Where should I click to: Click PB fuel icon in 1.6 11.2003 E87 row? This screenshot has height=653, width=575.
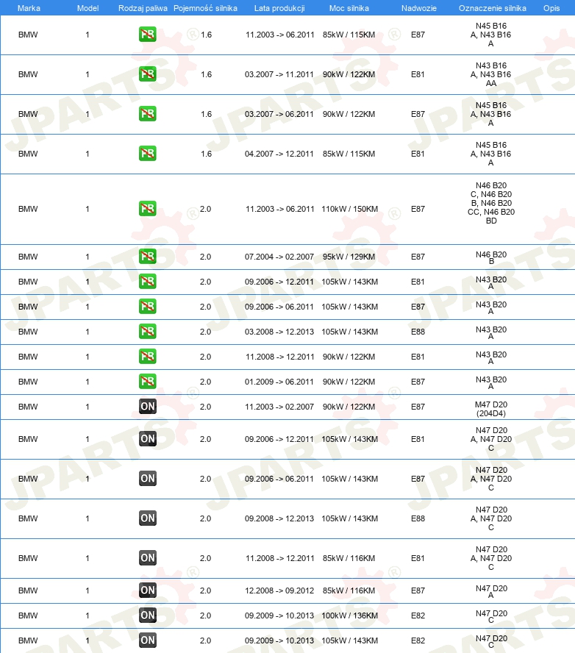[x=147, y=34]
